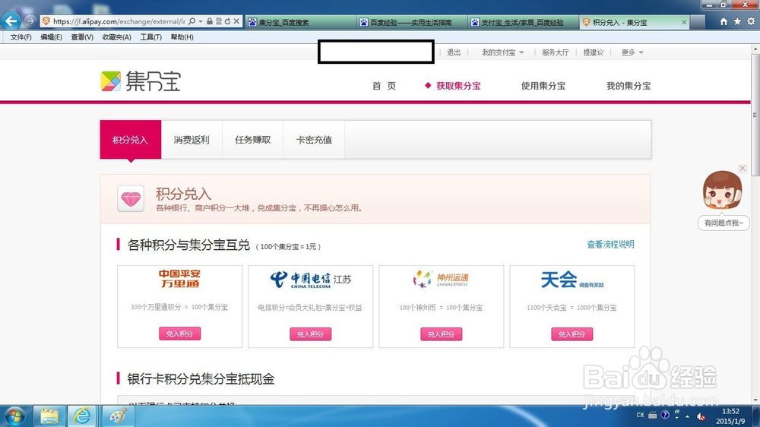Refresh the page with the reload icon

(x=227, y=21)
